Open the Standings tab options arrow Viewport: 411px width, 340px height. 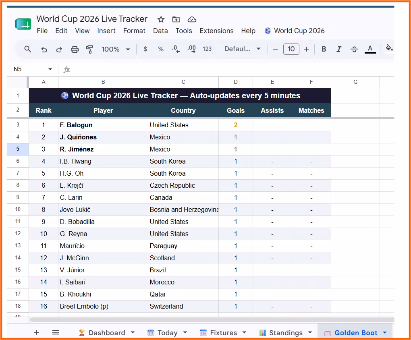(x=310, y=332)
